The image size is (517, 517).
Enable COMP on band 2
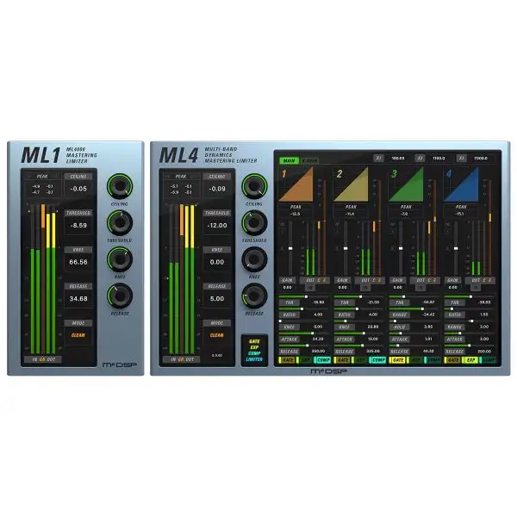coord(377,359)
